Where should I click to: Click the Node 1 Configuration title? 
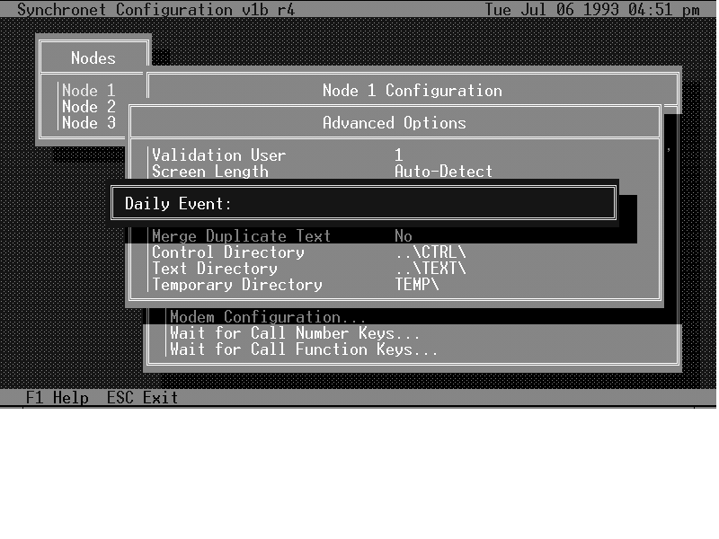[413, 91]
